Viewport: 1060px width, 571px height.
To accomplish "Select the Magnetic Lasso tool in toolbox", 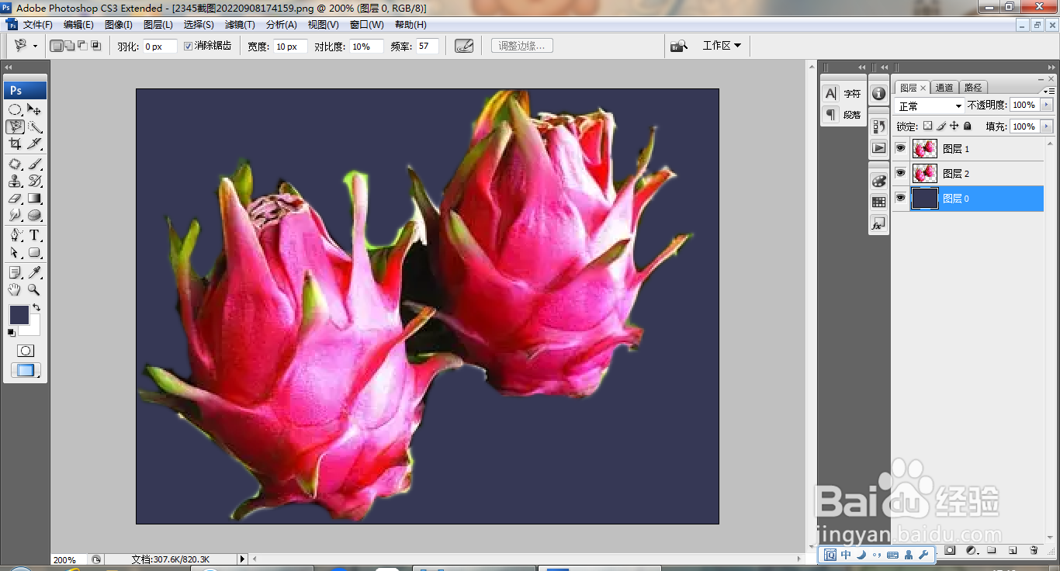I will pos(15,126).
